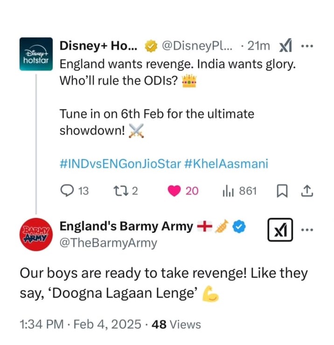Screen dimensions: 334x345
Task: Click the Disney+ Hotstar display name
Action: pyautogui.click(x=98, y=46)
